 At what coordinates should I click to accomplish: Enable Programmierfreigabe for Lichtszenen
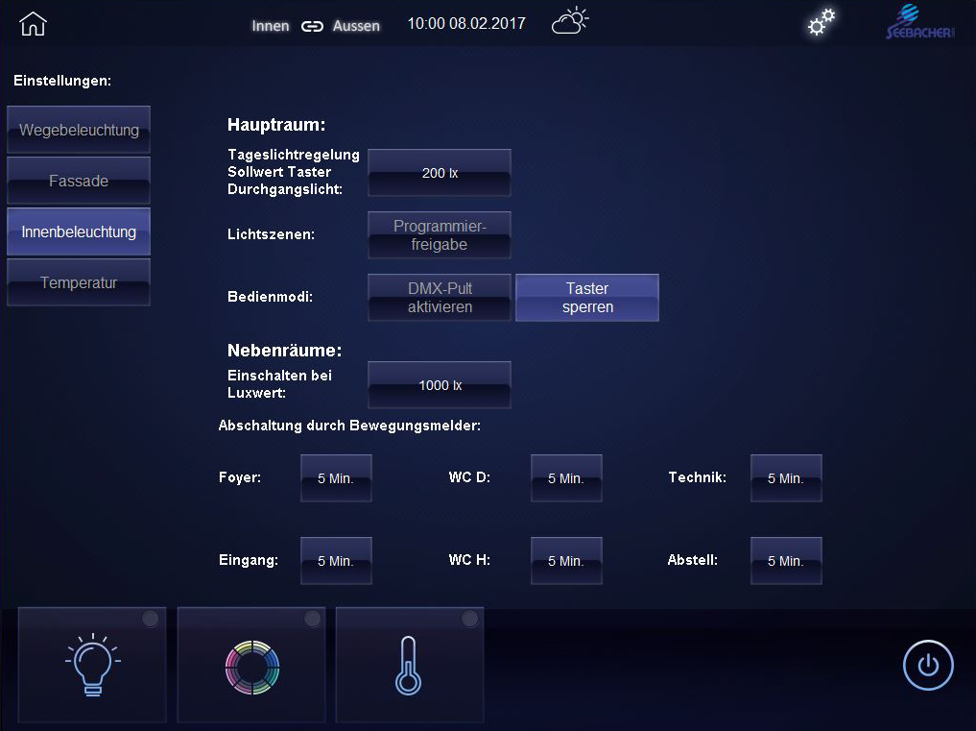[x=440, y=235]
